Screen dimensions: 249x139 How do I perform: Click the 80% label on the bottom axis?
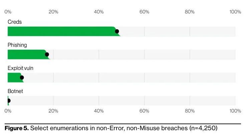[x=190, y=111]
